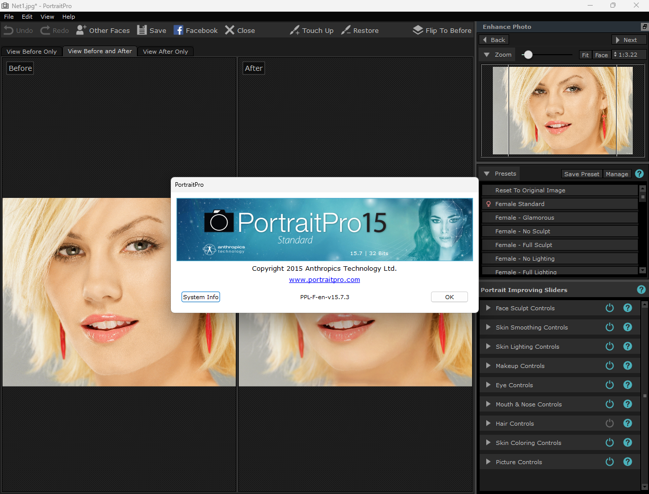The width and height of the screenshot is (649, 494).
Task: Open the Help menu
Action: coord(69,17)
